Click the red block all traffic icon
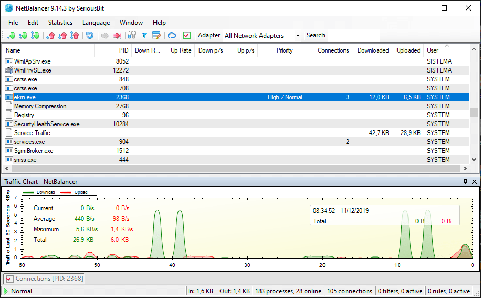481x298 pixels. coord(117,35)
